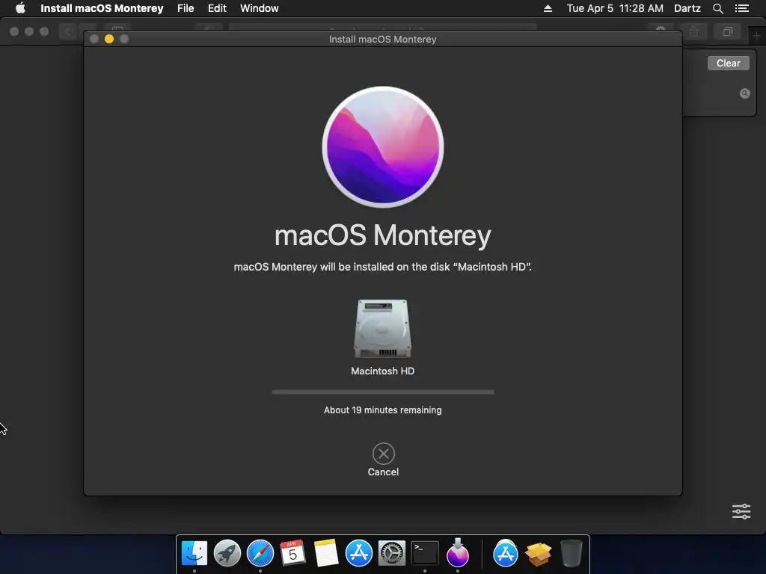Open the Apple menu
The width and height of the screenshot is (766, 574).
coord(20,8)
